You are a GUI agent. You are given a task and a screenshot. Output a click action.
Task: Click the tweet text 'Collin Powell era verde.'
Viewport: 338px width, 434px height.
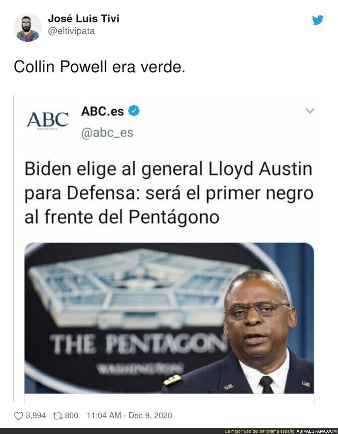(x=99, y=67)
